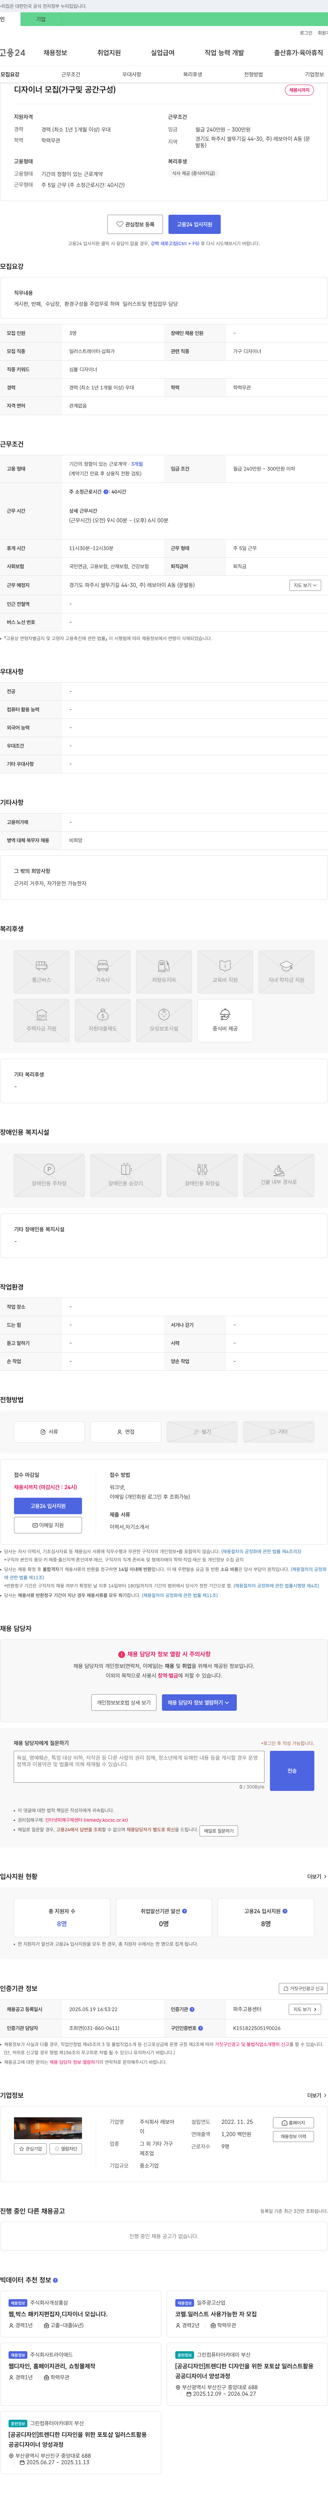The width and height of the screenshot is (328, 2505).
Task: Open 더보기 next to 기업정보
Action: click(x=316, y=2096)
